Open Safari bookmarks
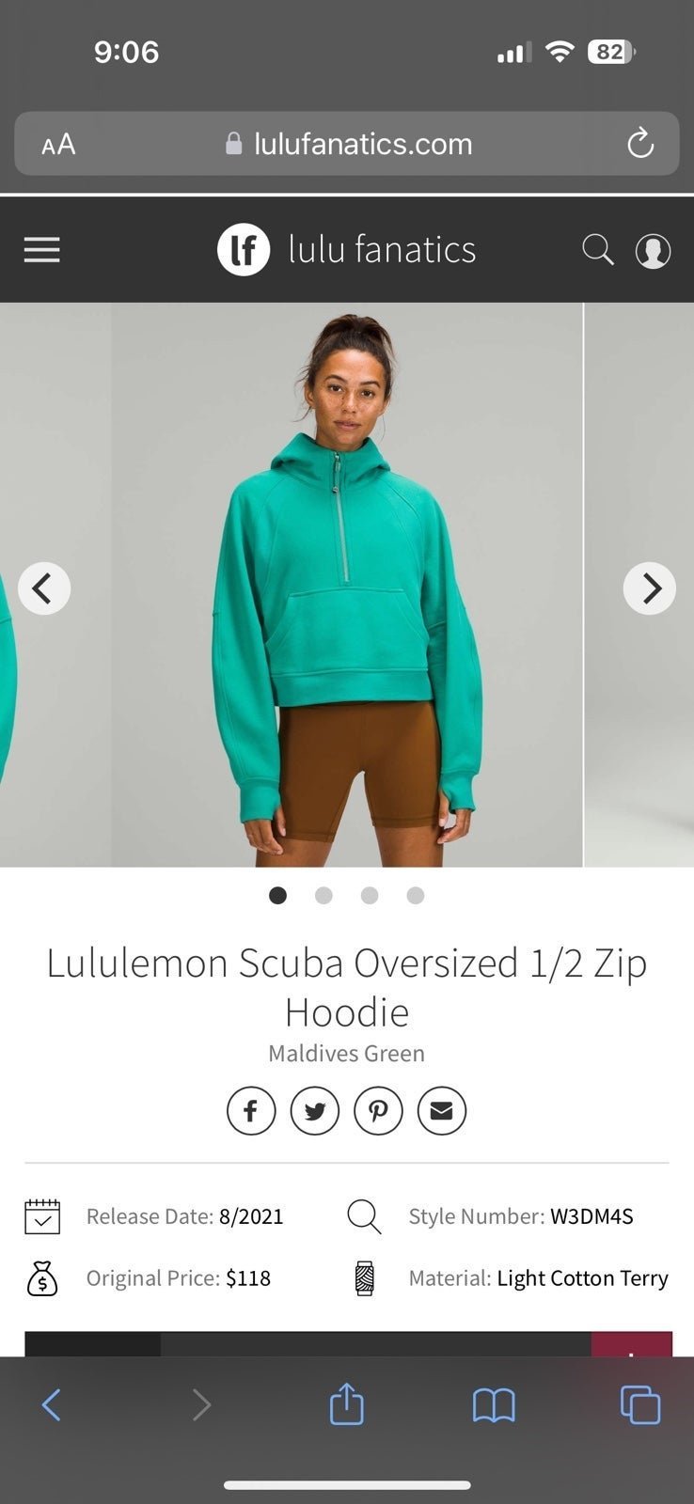Viewport: 694px width, 1504px height. [494, 1406]
